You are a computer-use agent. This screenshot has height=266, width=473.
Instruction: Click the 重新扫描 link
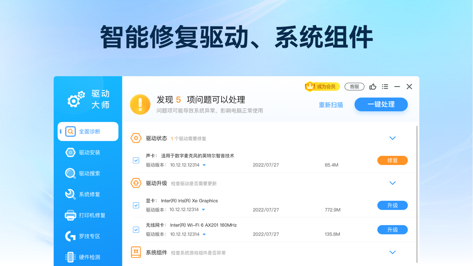[x=331, y=105]
